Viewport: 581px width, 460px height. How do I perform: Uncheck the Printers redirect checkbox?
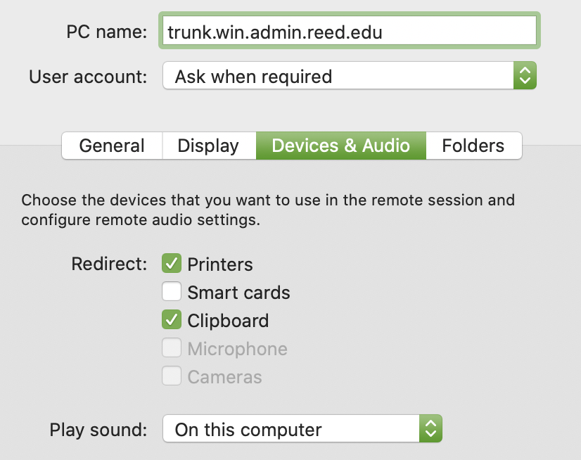click(172, 264)
